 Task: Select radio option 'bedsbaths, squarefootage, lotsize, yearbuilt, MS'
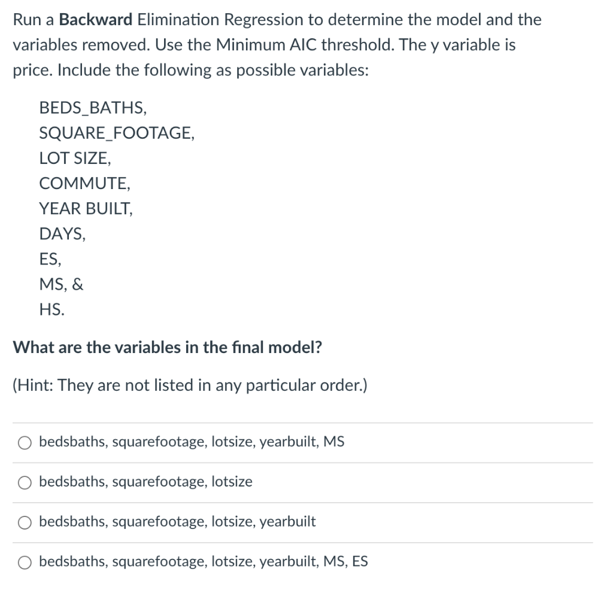click(24, 442)
